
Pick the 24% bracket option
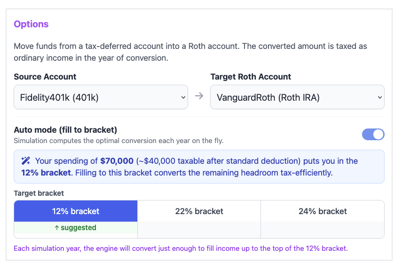(x=323, y=211)
